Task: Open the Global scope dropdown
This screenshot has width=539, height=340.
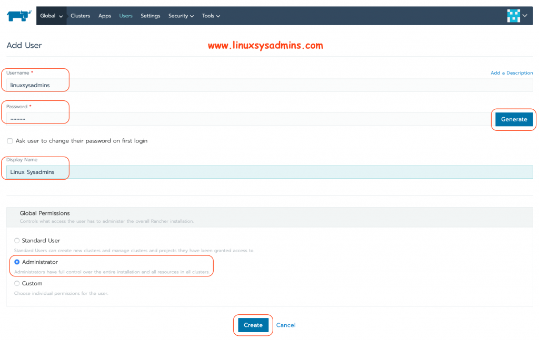Action: point(51,16)
